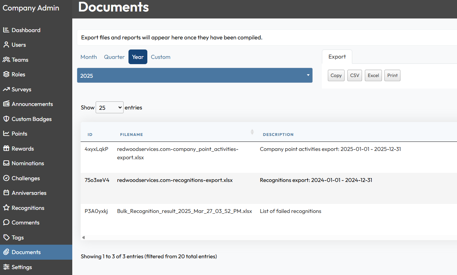This screenshot has height=275, width=457.
Task: Click the Nominations inbox icon
Action: (x=6, y=163)
